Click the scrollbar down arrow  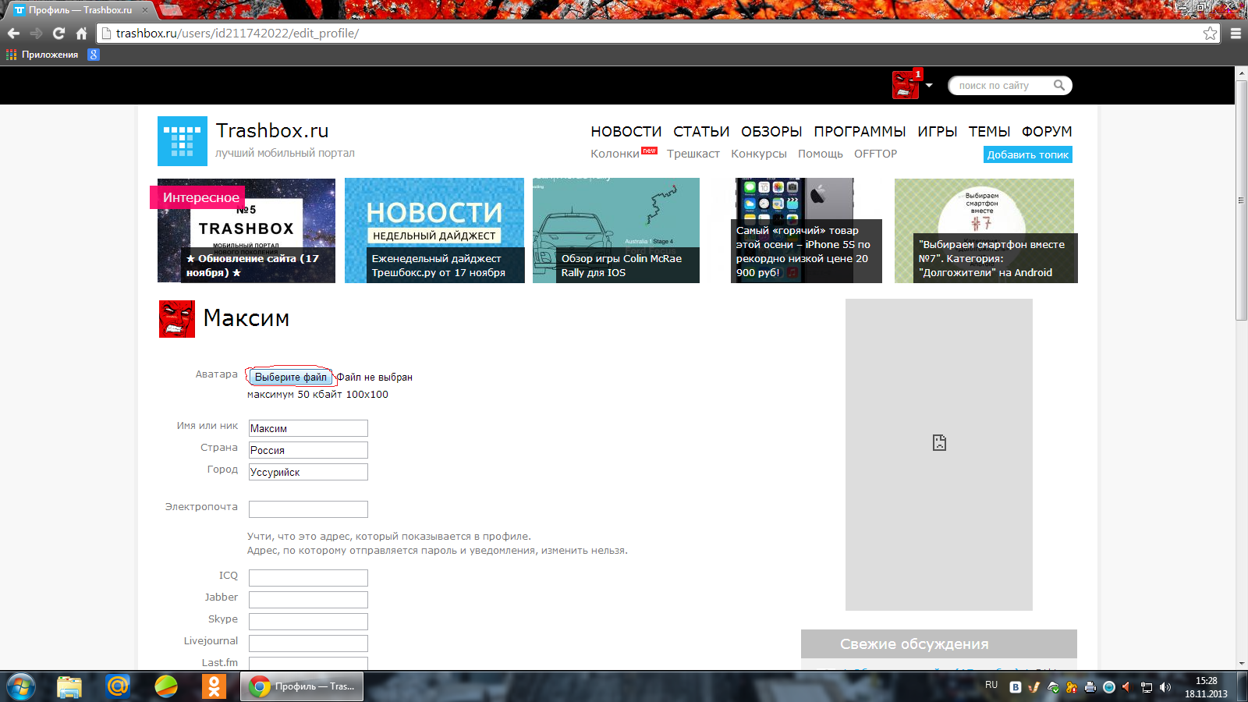tap(1242, 664)
